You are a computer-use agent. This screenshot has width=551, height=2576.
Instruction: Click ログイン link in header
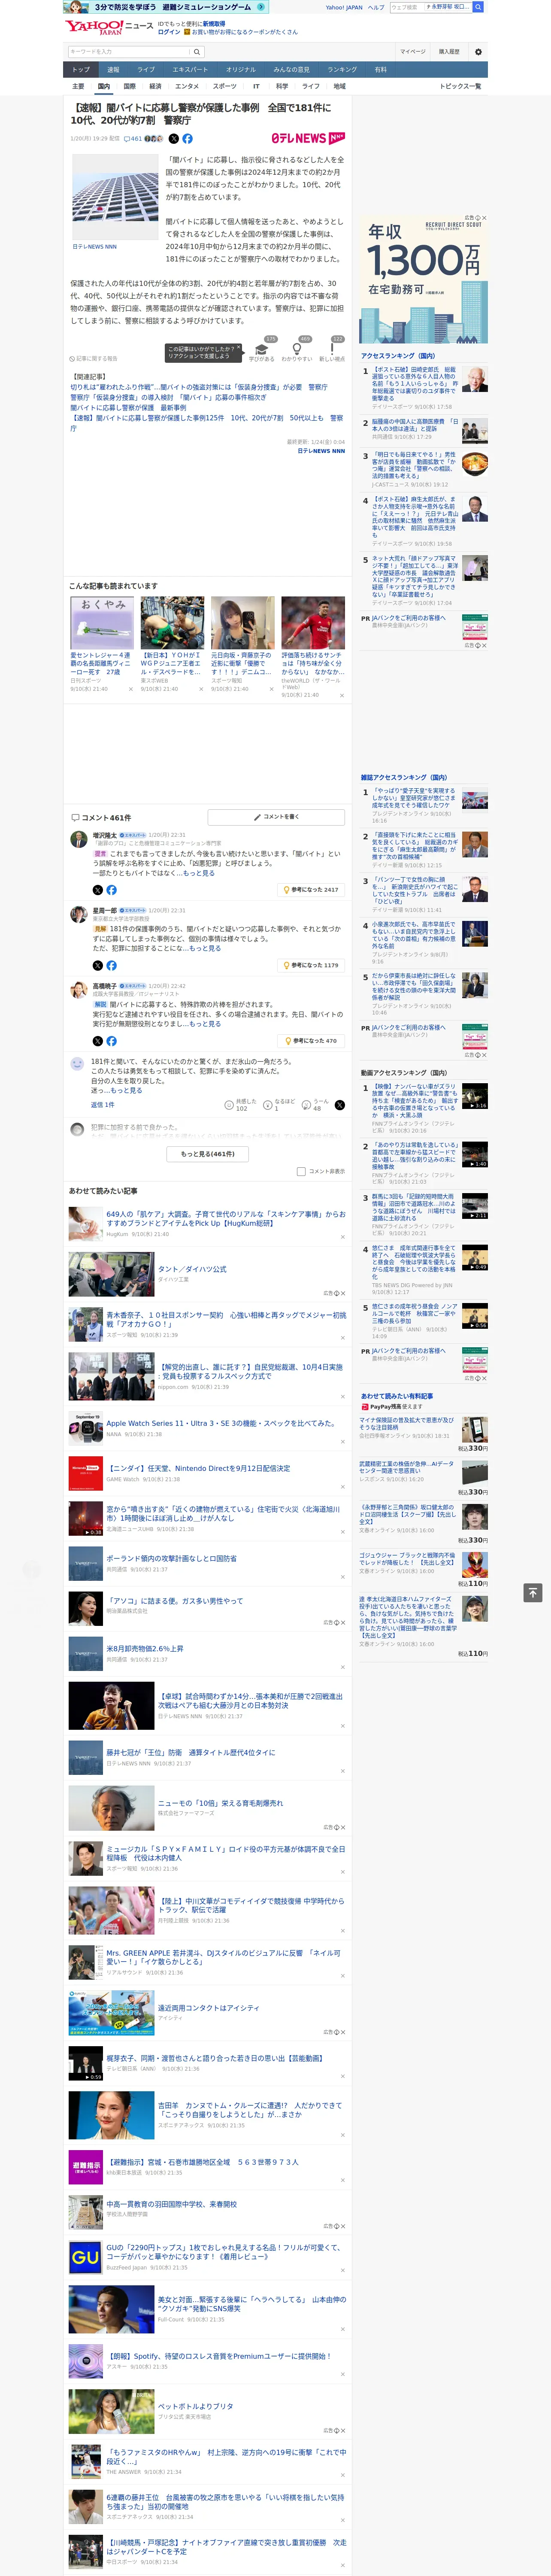click(169, 32)
